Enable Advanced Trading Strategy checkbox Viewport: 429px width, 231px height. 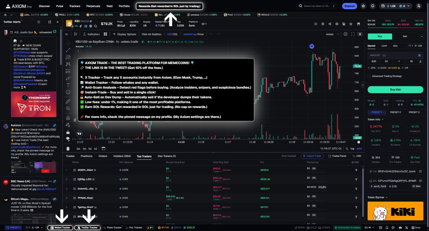[369, 76]
